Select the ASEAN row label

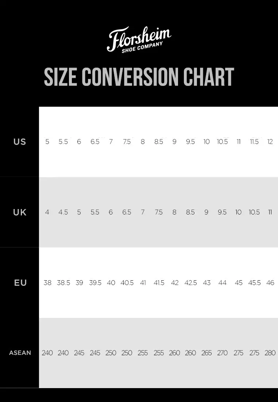(20, 353)
